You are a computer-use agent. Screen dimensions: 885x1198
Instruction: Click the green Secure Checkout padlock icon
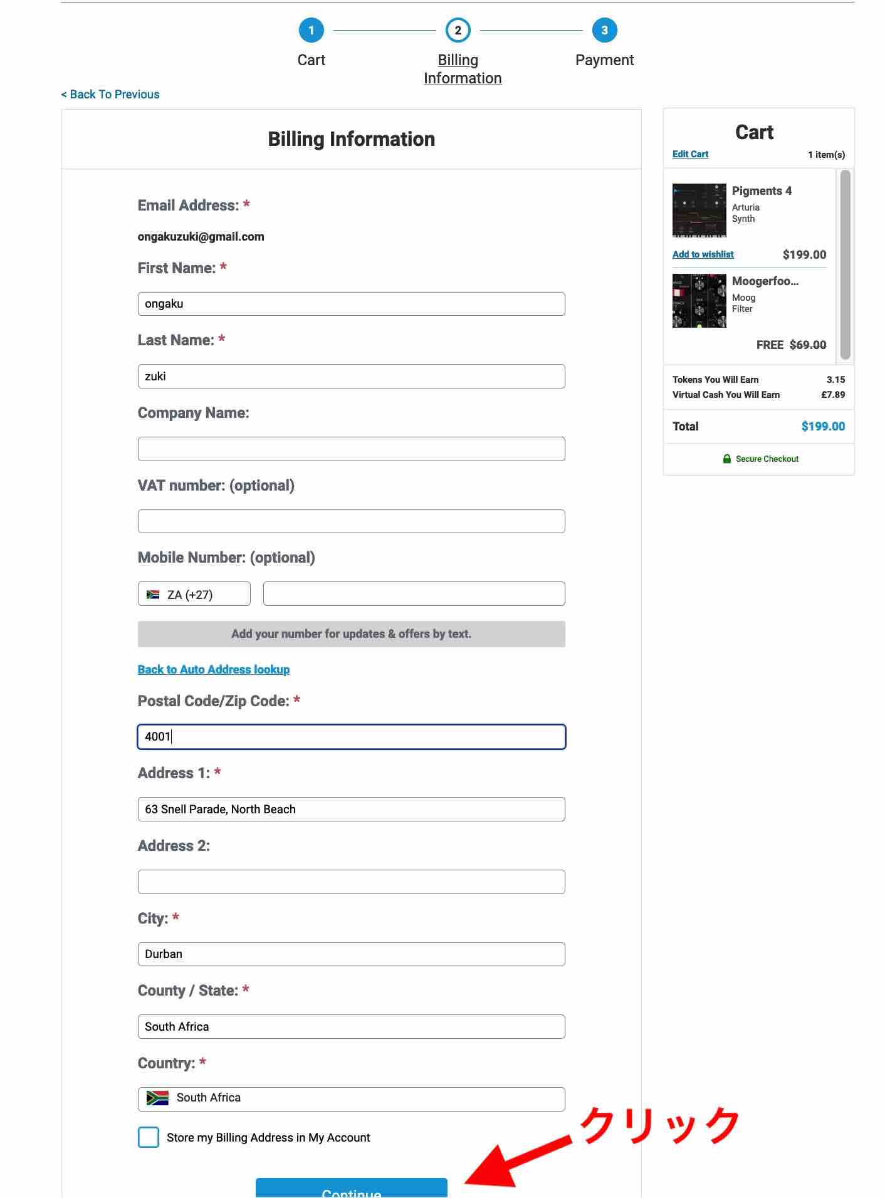point(726,459)
